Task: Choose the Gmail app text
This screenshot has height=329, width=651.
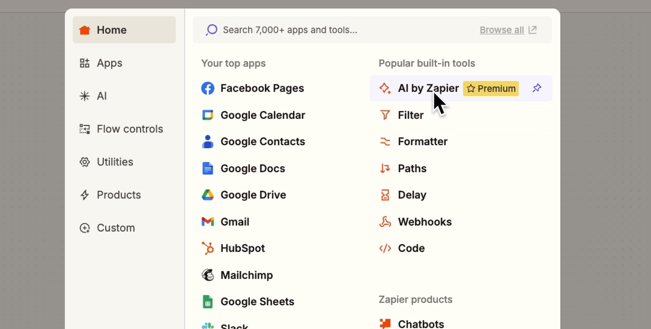Action: coord(235,222)
